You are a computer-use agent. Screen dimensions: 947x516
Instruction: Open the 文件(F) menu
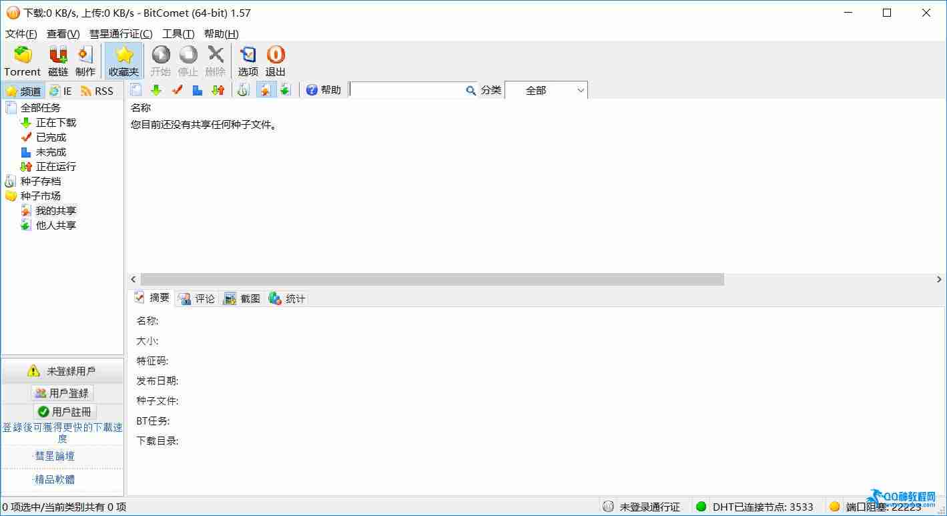click(x=21, y=33)
